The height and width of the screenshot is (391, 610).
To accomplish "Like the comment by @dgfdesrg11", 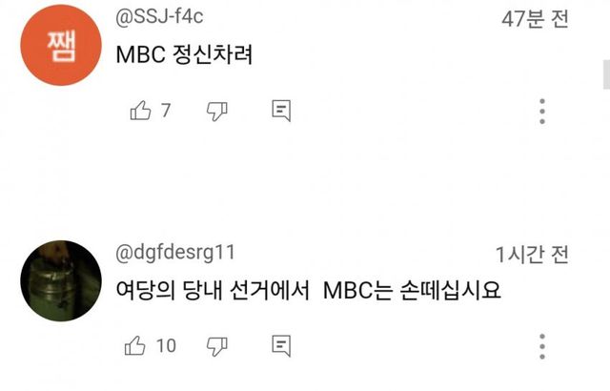I will 135,345.
